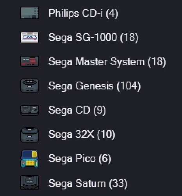Click the Sega Genesis console icon
This screenshot has height=196, width=182.
point(30,86)
